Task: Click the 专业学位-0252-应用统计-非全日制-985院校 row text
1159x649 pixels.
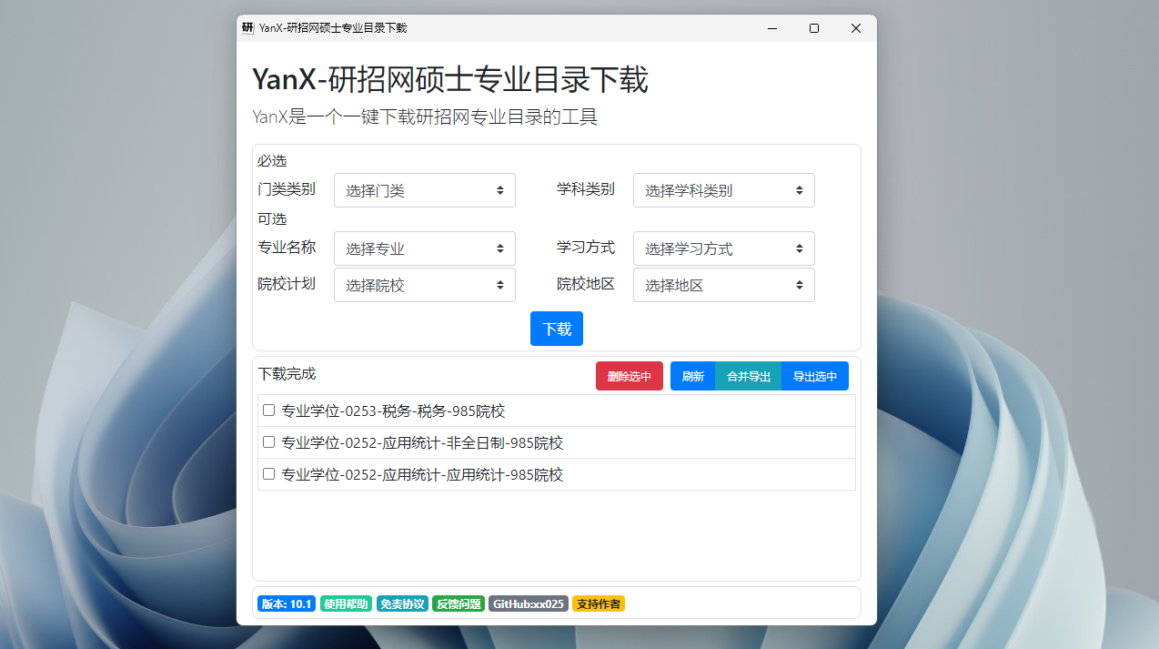Action: (422, 443)
